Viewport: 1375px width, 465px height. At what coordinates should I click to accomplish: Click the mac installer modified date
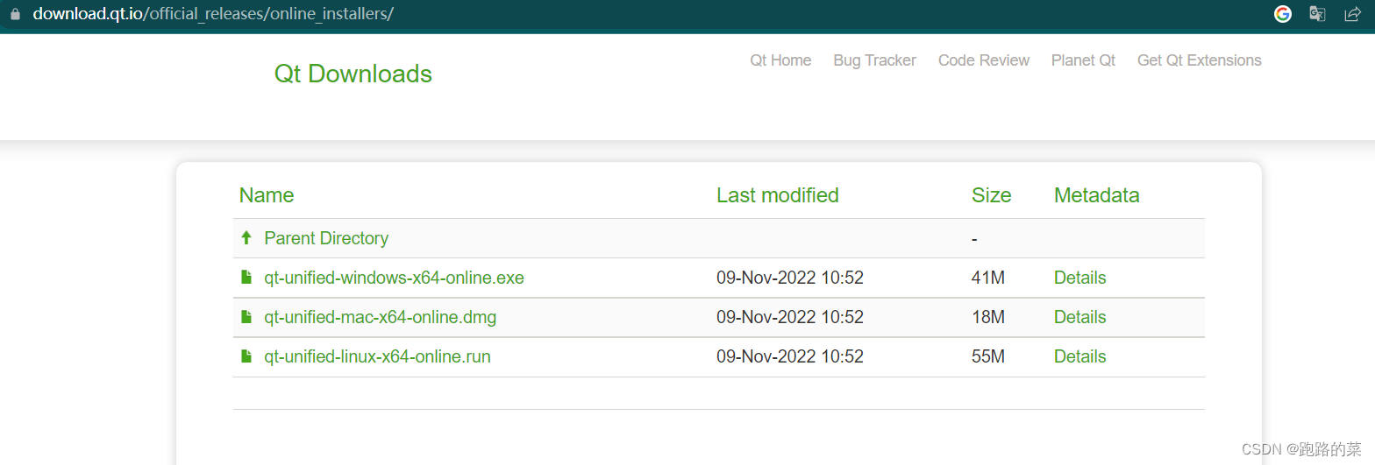(x=790, y=317)
